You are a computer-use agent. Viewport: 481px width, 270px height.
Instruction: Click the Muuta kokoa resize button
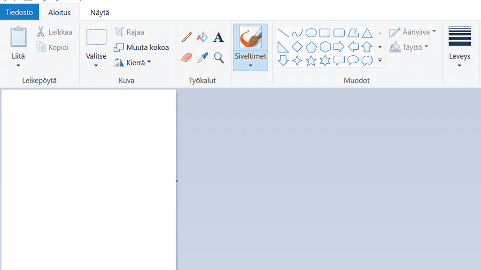pos(141,47)
